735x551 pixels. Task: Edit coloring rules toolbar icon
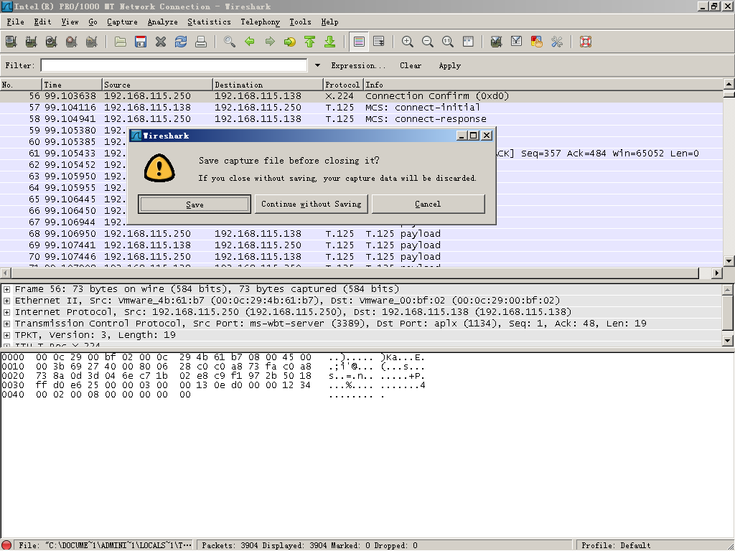coord(537,42)
